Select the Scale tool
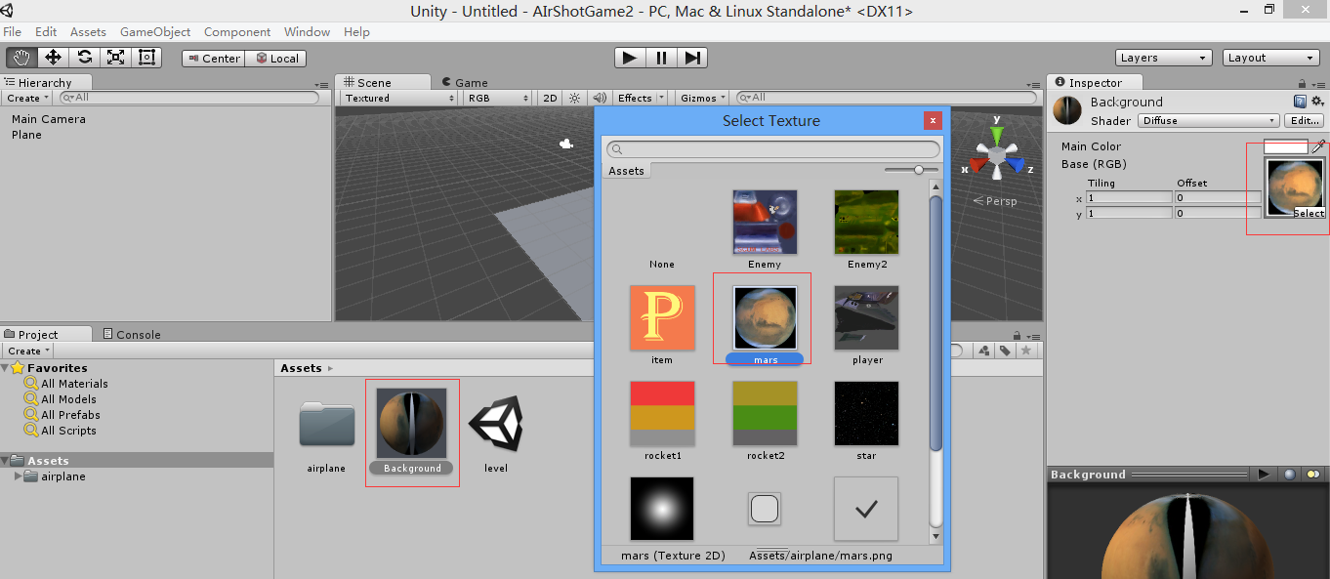 [115, 58]
